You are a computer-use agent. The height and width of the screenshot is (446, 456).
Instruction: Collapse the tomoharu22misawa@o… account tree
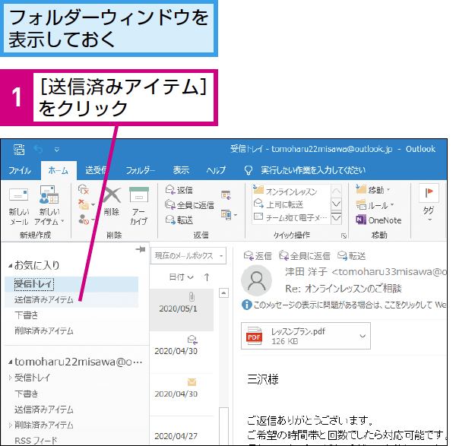[10, 362]
